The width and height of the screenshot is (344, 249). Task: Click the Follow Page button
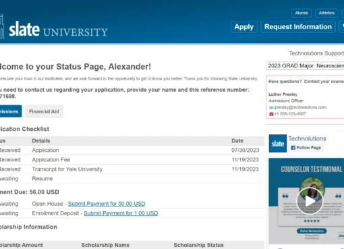pyautogui.click(x=306, y=148)
